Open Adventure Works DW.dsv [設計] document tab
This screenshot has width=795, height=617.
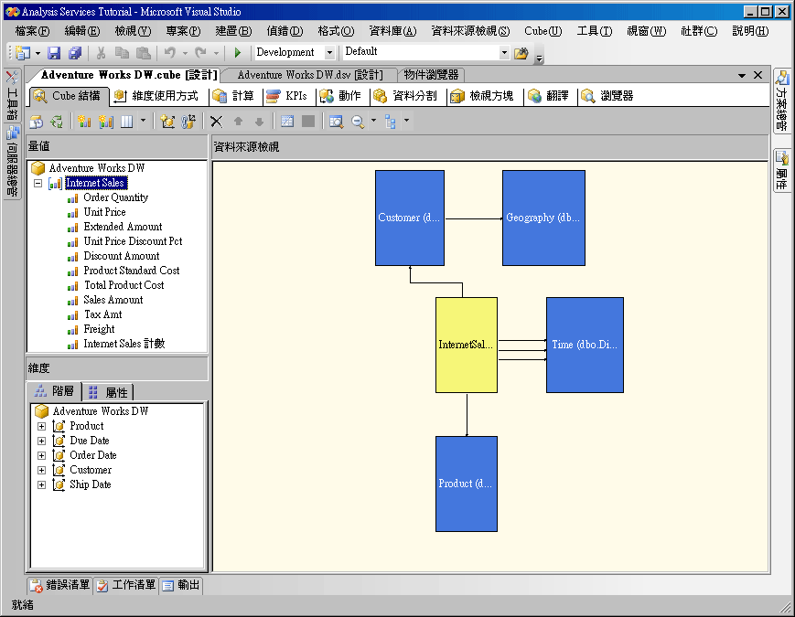click(x=310, y=76)
